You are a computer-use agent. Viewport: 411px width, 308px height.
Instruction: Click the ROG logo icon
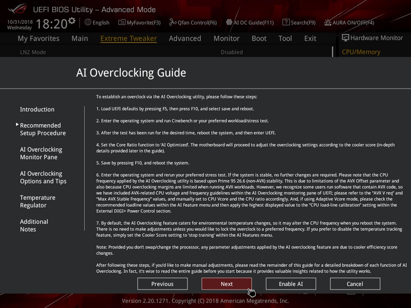17,9
